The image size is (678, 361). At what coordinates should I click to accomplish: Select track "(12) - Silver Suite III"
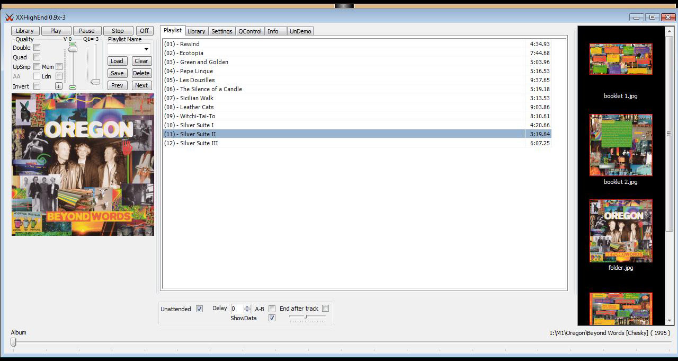(x=357, y=143)
